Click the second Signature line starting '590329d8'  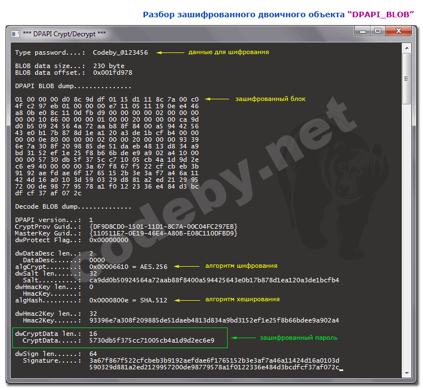214,367
